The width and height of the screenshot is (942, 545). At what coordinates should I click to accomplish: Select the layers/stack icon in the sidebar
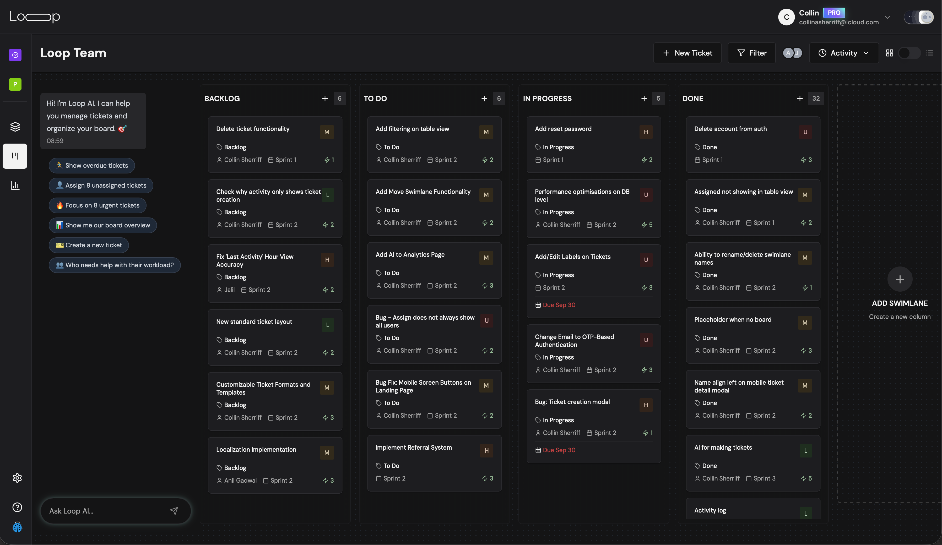click(x=15, y=126)
